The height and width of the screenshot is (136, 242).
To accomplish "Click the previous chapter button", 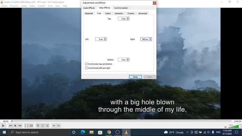I will pyautogui.click(x=54, y=126).
